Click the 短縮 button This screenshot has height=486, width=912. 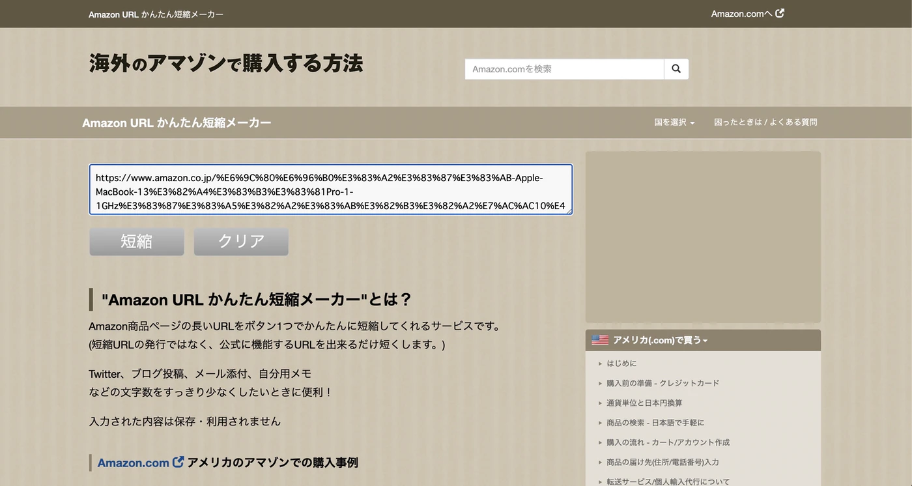(x=137, y=241)
